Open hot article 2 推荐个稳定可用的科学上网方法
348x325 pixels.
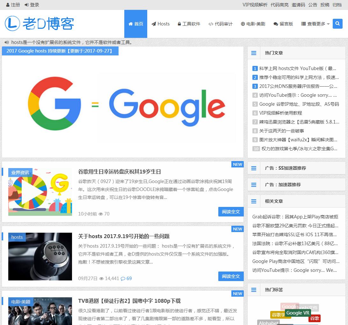(x=299, y=77)
